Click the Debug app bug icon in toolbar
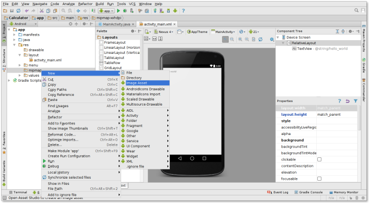Screen dimensions: 369x203 pyautogui.click(x=125, y=11)
